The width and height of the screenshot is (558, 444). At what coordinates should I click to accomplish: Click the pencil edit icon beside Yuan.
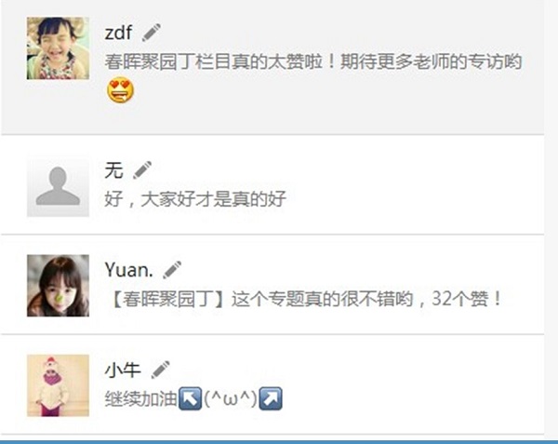coord(172,270)
